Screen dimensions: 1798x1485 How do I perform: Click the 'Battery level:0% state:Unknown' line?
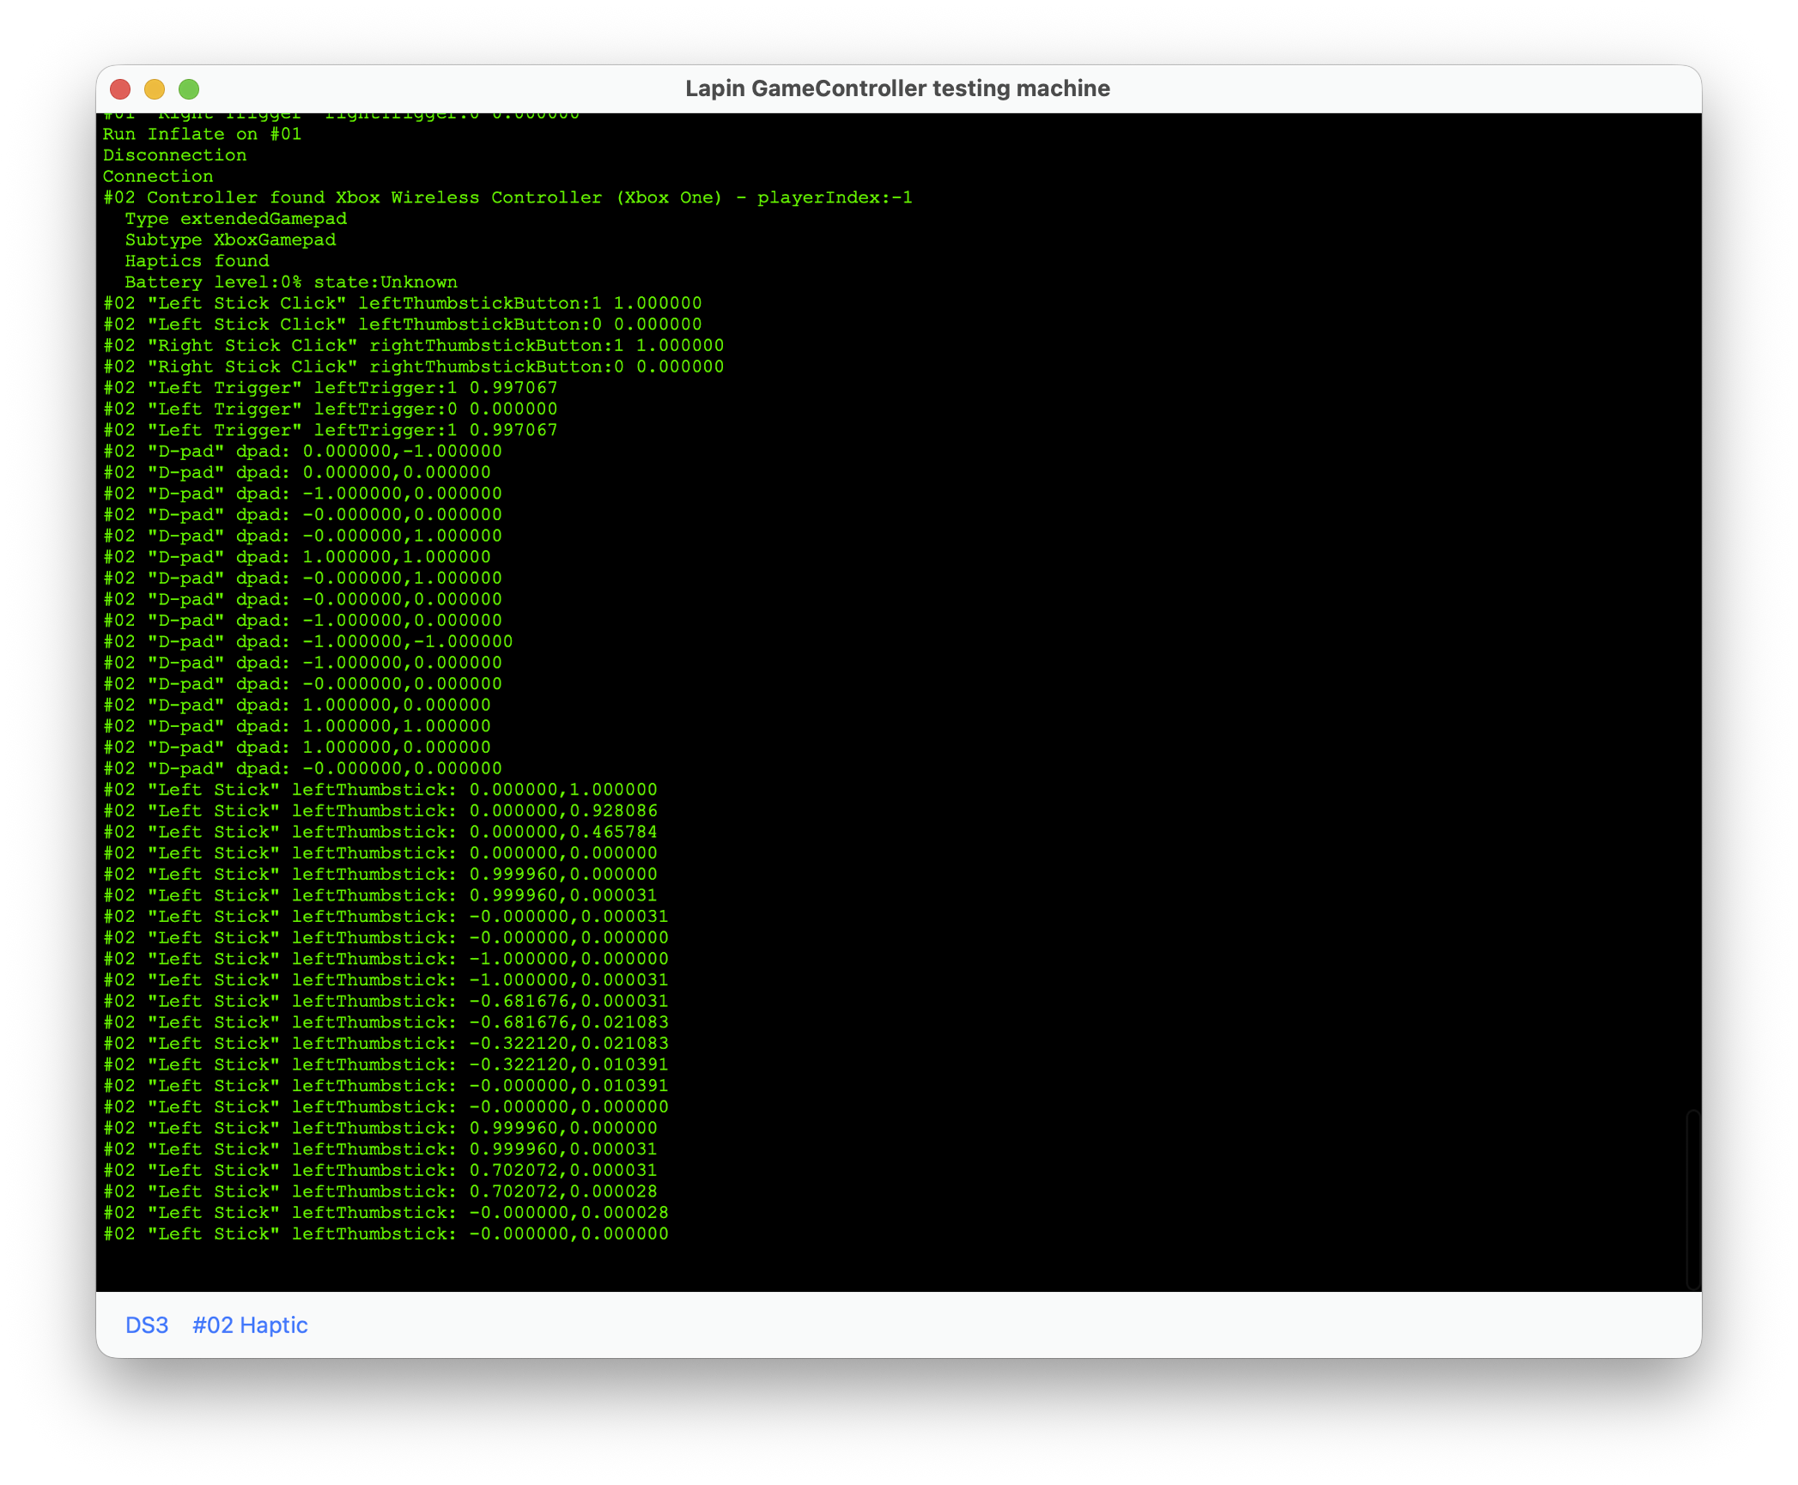[x=290, y=282]
